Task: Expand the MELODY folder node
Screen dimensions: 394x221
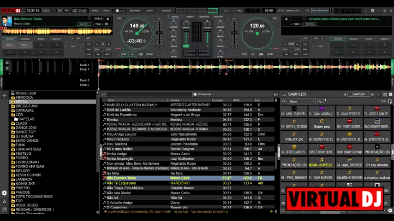Action: pyautogui.click(x=10, y=171)
